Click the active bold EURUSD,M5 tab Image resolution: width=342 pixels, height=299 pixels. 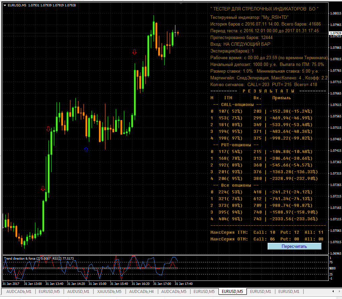[x=232, y=291]
